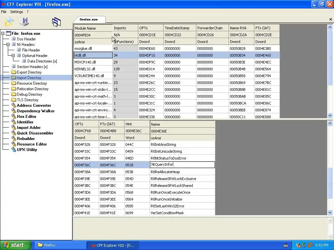
Task: Click the TimeDateStamp column header
Action: pyautogui.click(x=180, y=28)
